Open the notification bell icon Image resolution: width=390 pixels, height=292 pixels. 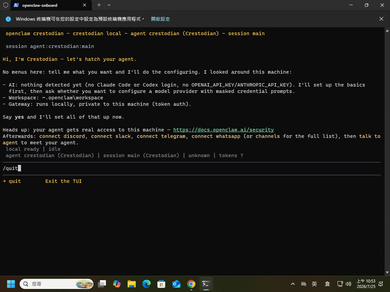(x=381, y=284)
